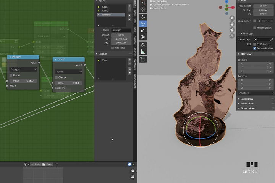This screenshot has width=275, height=183.
Task: Collapse the Power node header arrow
Action: pyautogui.click(x=55, y=59)
